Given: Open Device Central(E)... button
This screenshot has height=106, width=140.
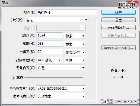Looking at the screenshot, I should click(x=119, y=48).
